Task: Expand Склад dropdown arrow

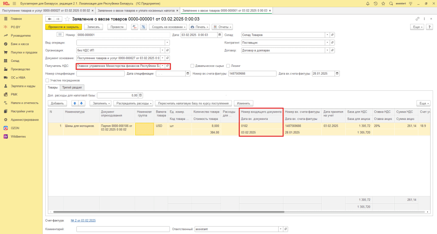Action: click(327, 35)
